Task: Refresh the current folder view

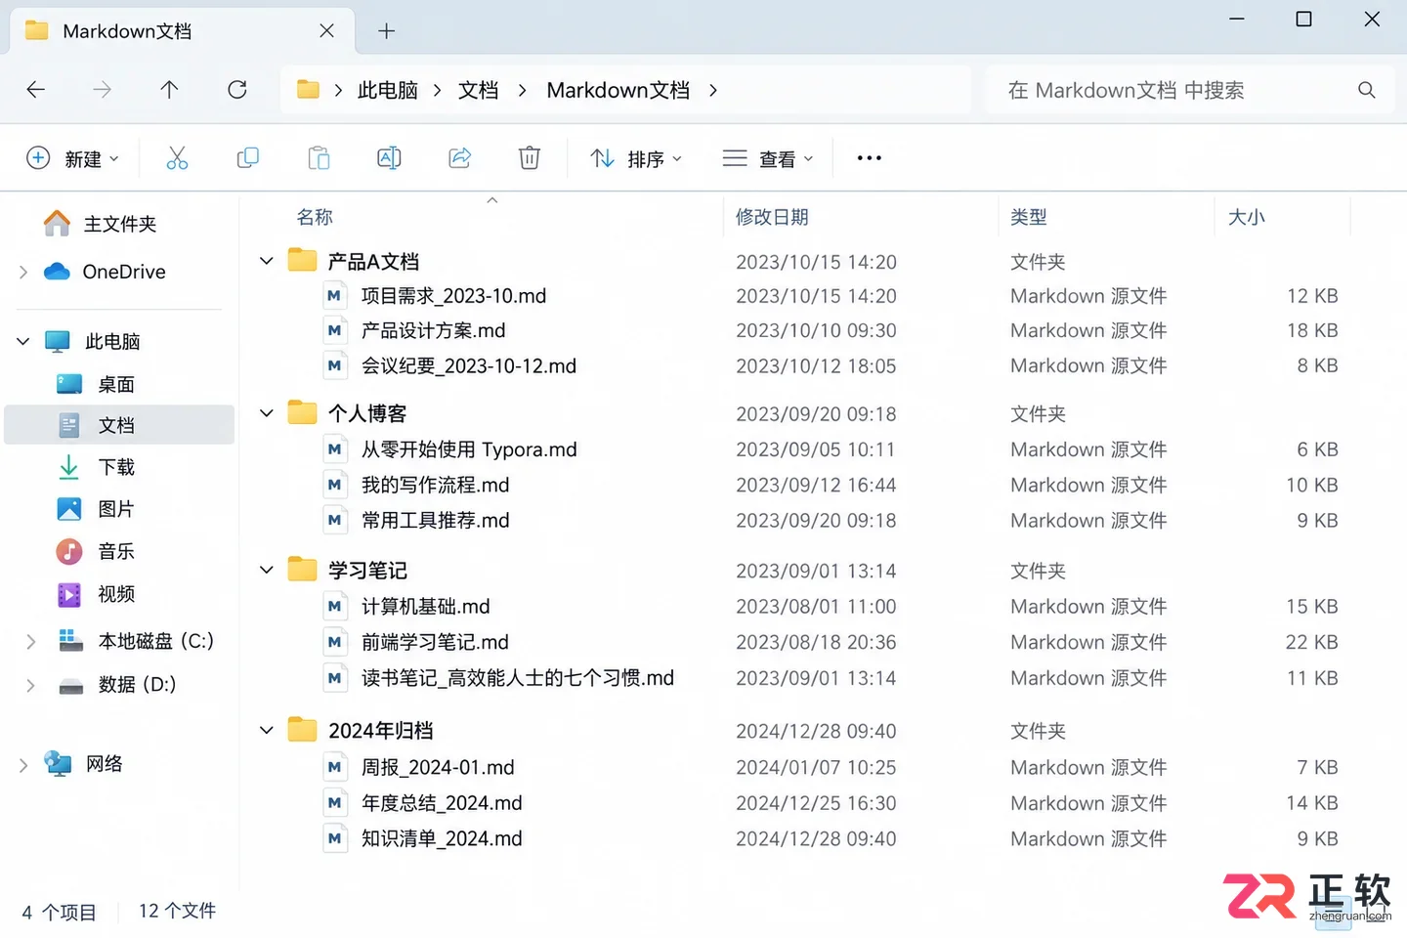Action: tap(236, 90)
